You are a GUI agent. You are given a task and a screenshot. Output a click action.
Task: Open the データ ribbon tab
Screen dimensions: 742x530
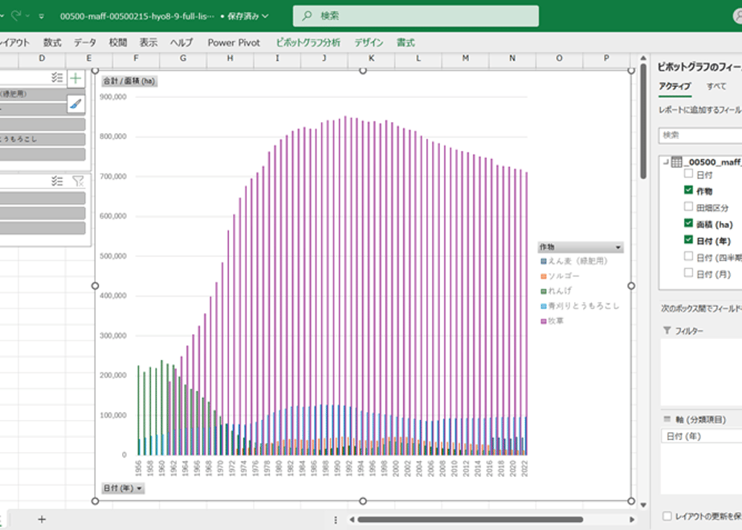[84, 43]
